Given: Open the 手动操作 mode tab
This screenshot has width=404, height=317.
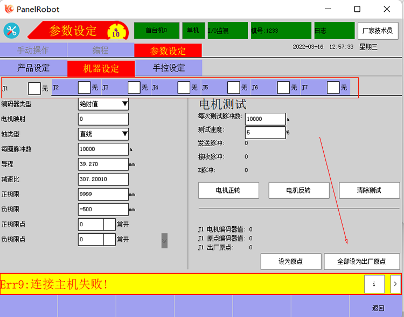Looking at the screenshot, I should [x=33, y=51].
